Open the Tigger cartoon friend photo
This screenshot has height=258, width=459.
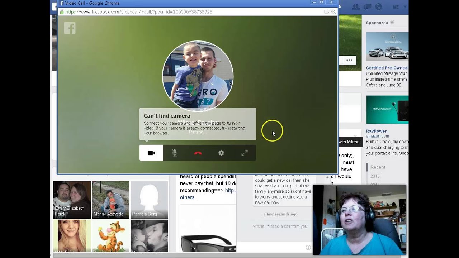(110, 236)
